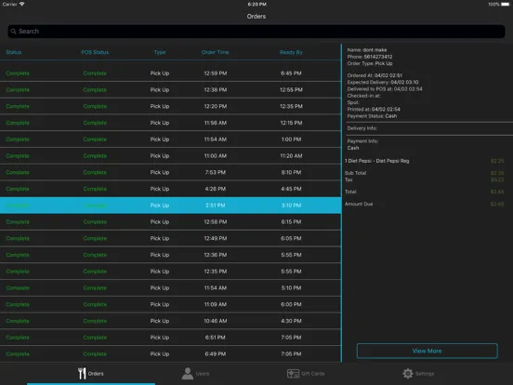Click the 6:20 PM clock in status bar
The image size is (513, 385).
click(x=256, y=5)
